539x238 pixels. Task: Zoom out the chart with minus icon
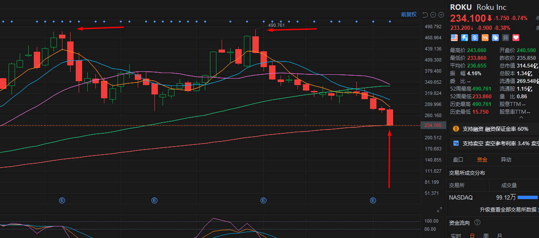pyautogui.click(x=433, y=15)
